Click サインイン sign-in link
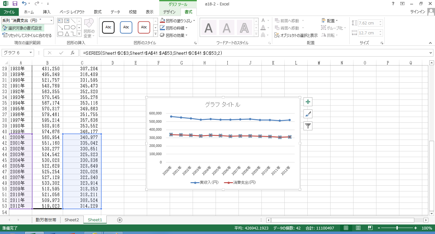The image size is (435, 234). [x=418, y=12]
